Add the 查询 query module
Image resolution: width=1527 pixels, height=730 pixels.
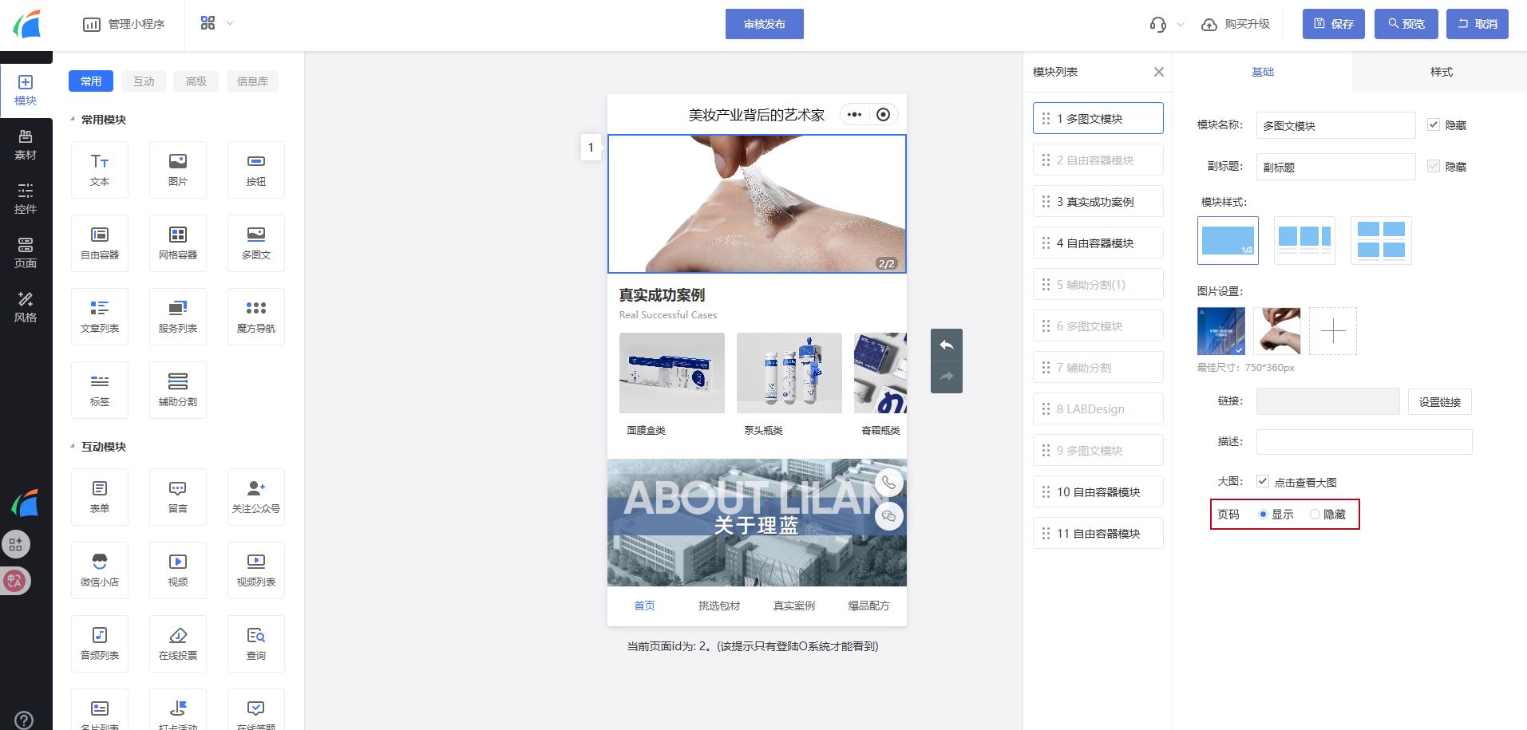click(256, 644)
